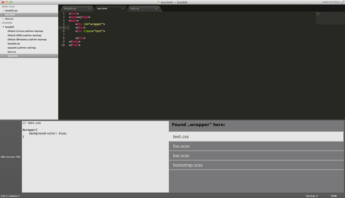Choose test.css in the found results
The height and width of the screenshot is (198, 345).
(x=256, y=137)
